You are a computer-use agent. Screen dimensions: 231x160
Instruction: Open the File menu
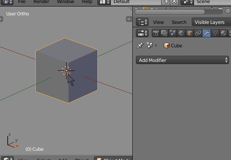(22, 2)
